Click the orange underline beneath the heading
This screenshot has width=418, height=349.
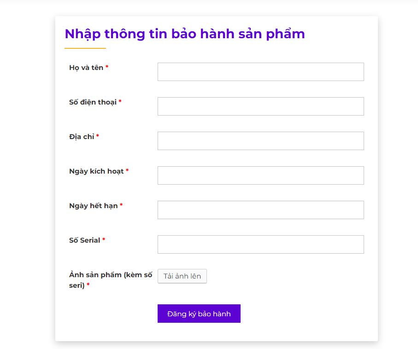(x=85, y=48)
